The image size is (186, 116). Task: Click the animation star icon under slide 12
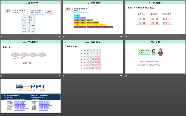point(126,37)
